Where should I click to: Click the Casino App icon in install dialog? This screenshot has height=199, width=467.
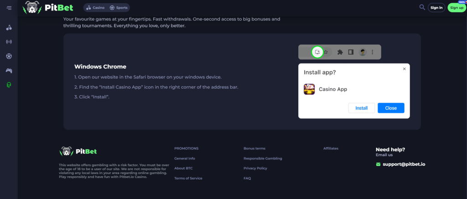[310, 89]
